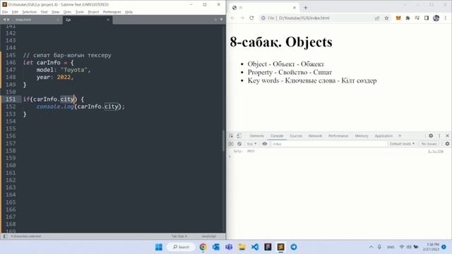Open the Find menu in Sublime Text
Screen dimensions: 452x254
point(44,12)
